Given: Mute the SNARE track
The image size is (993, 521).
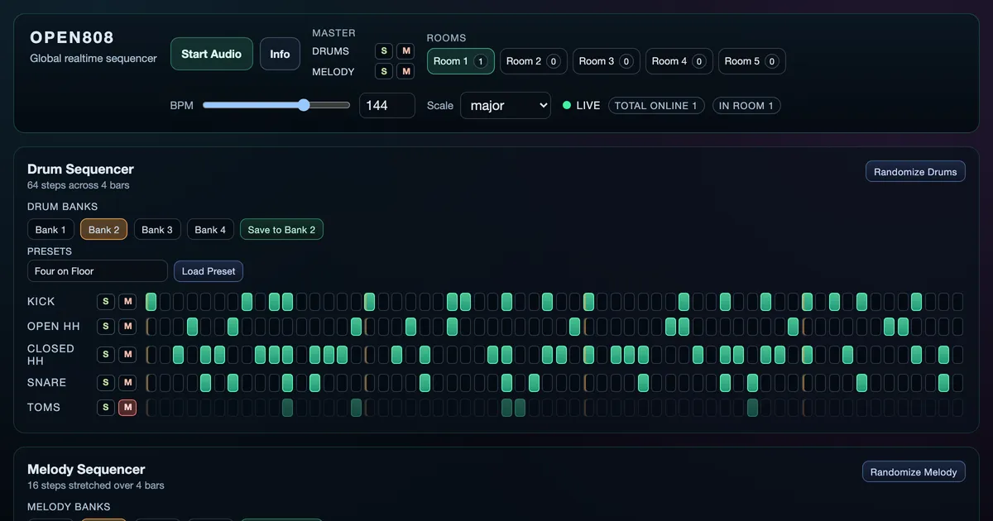Looking at the screenshot, I should click(127, 382).
